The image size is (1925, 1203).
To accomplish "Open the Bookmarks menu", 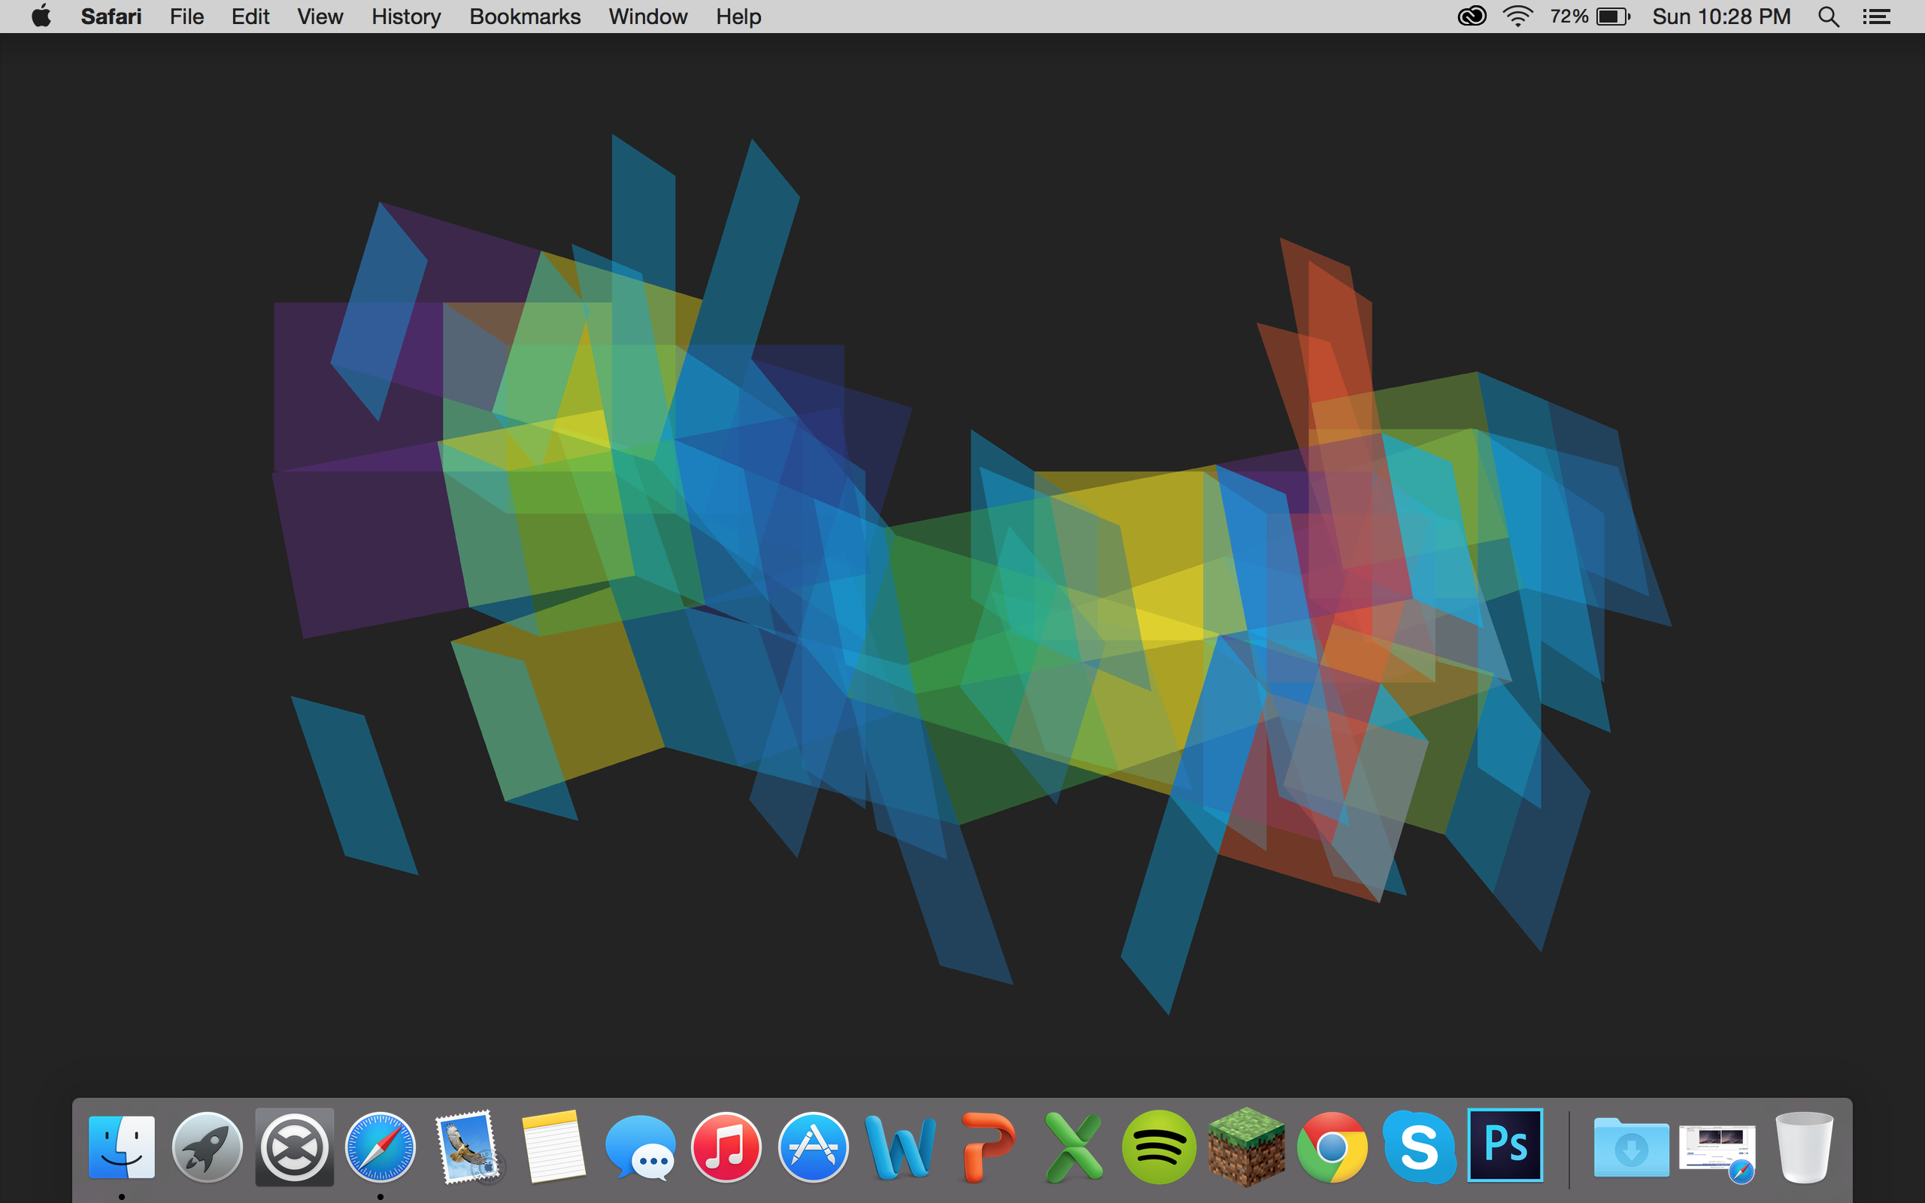I will [x=525, y=17].
